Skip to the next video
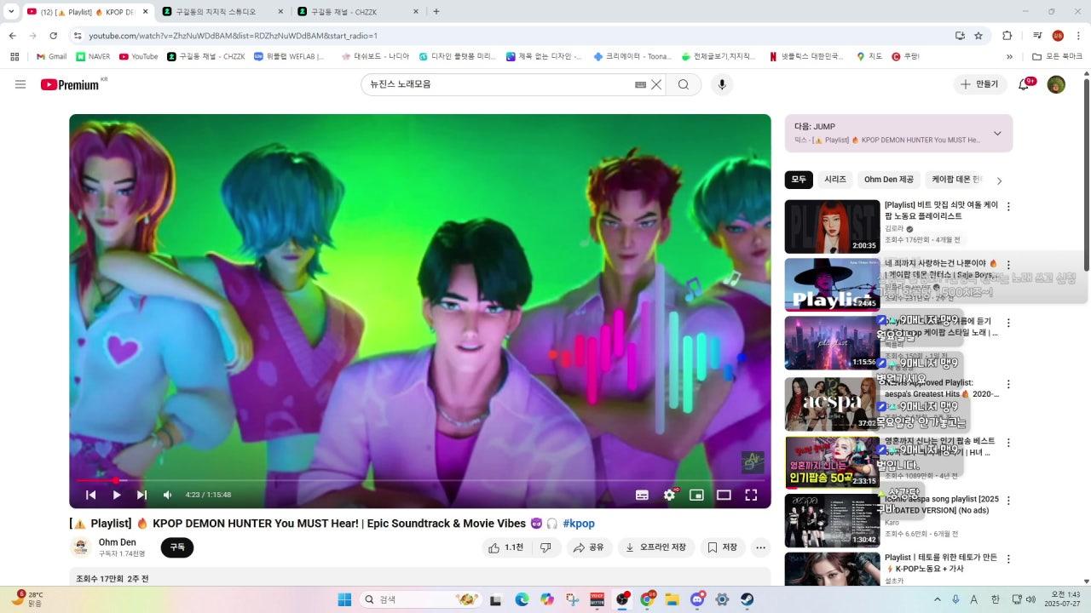The height and width of the screenshot is (613, 1091). pyautogui.click(x=141, y=495)
